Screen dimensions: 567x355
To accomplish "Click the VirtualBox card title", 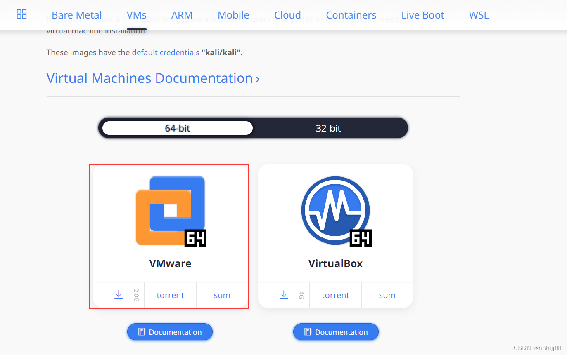I will point(335,263).
